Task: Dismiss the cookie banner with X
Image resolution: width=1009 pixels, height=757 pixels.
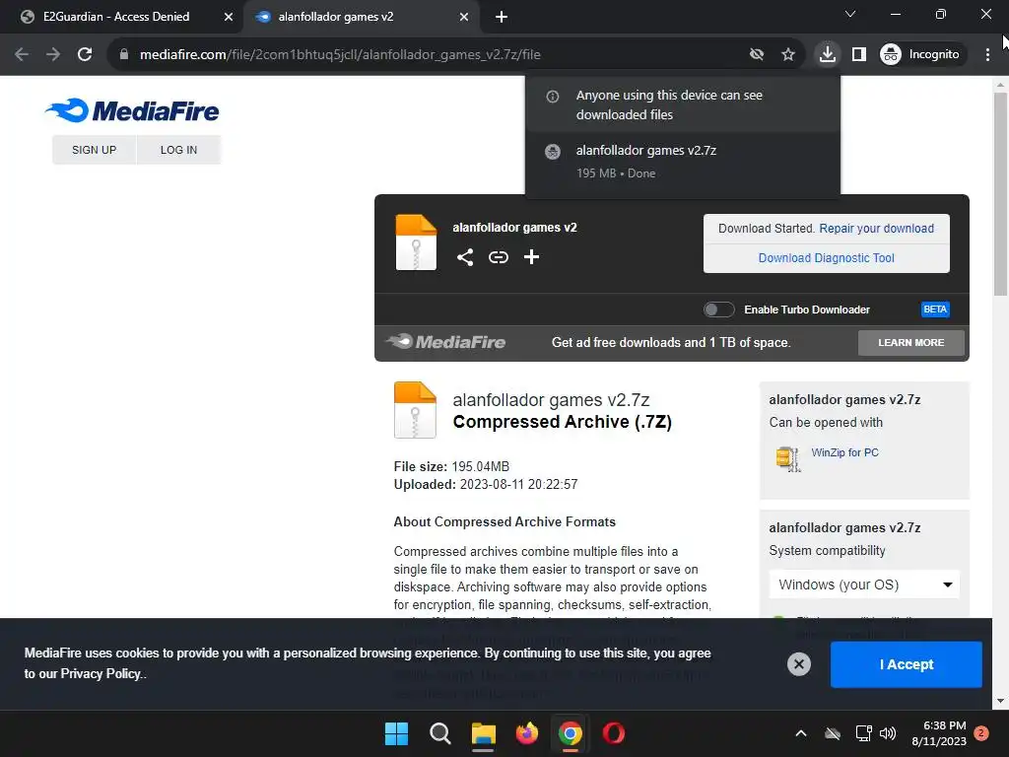Action: [799, 664]
